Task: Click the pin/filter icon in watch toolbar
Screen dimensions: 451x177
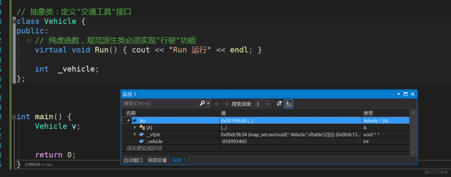Action: [x=279, y=104]
